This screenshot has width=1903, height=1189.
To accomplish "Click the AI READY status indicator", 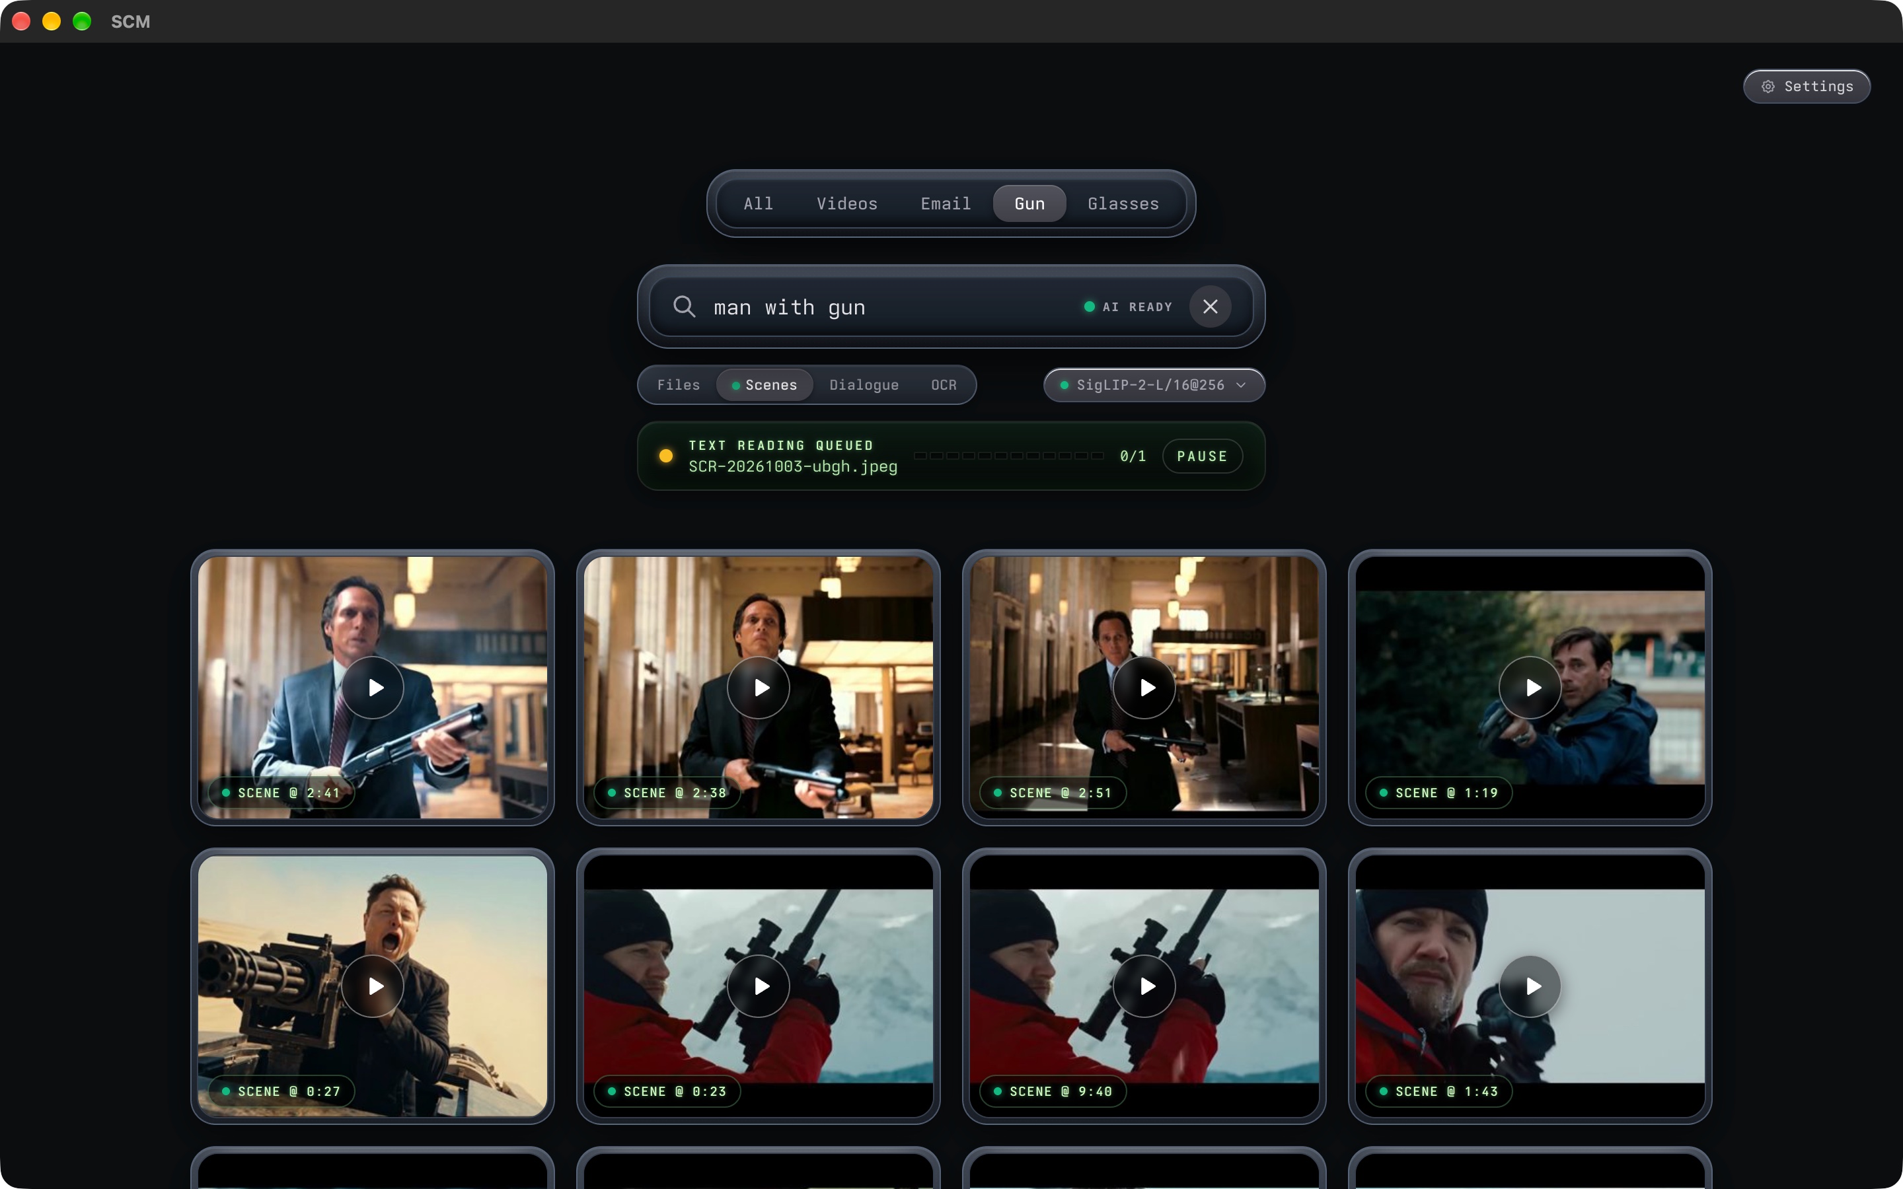I will coord(1129,306).
